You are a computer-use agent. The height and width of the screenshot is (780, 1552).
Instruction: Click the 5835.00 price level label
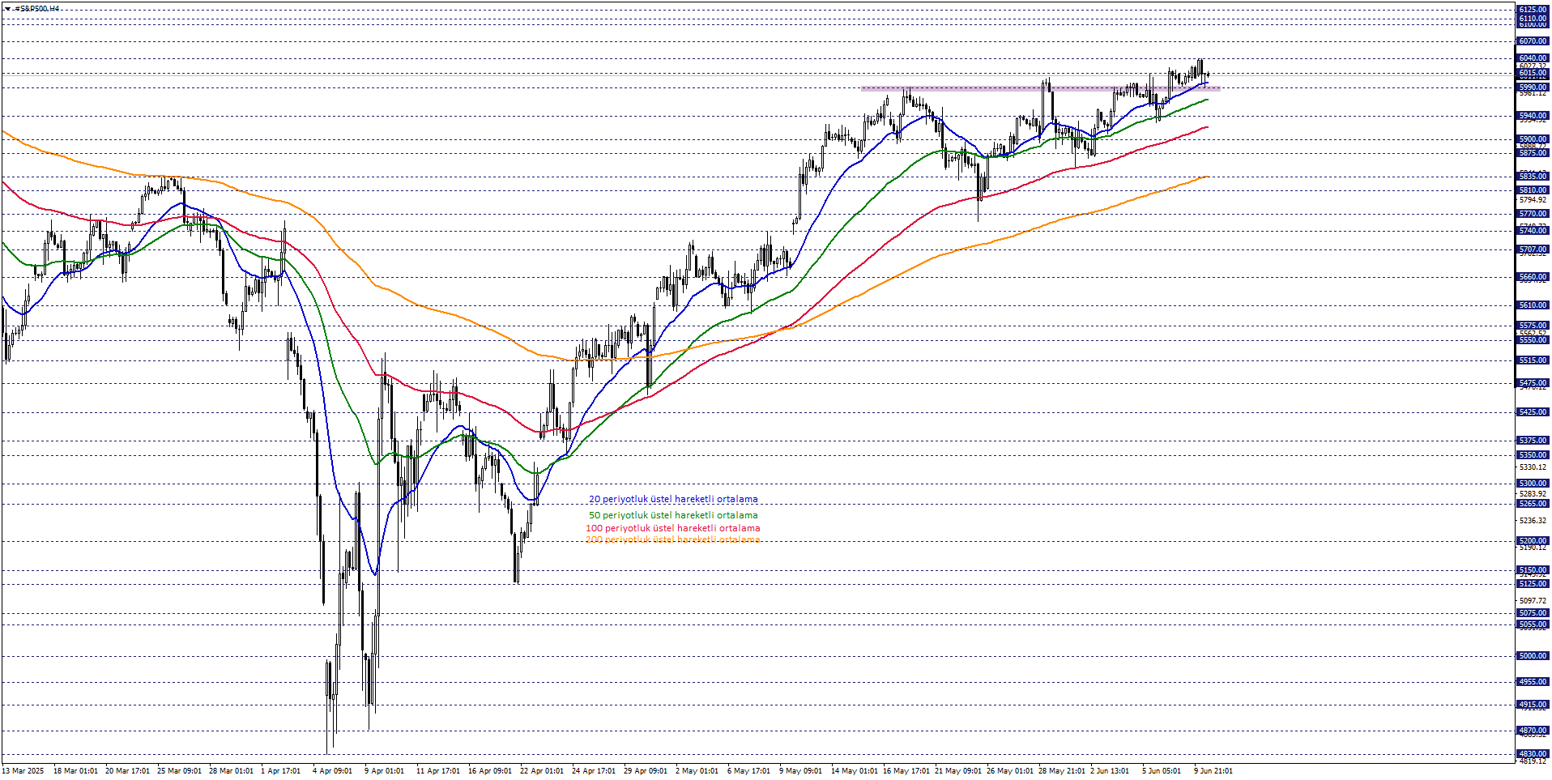[1533, 177]
